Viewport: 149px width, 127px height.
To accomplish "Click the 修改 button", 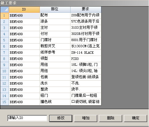I will pos(61,118).
